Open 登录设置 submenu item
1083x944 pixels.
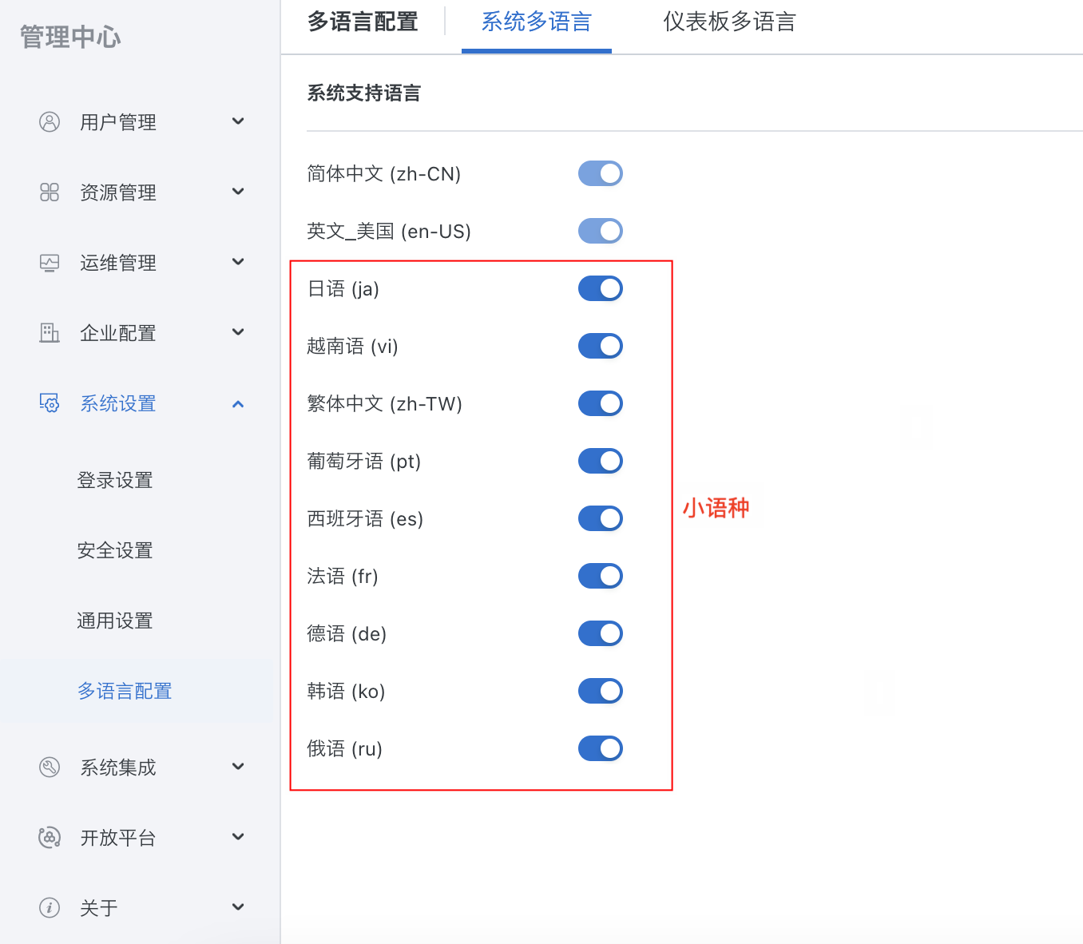tap(115, 480)
